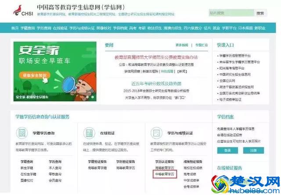Viewport: 281px width, 195px height.
Task: Open 新职业 in the navigation bar
Action: point(260,28)
